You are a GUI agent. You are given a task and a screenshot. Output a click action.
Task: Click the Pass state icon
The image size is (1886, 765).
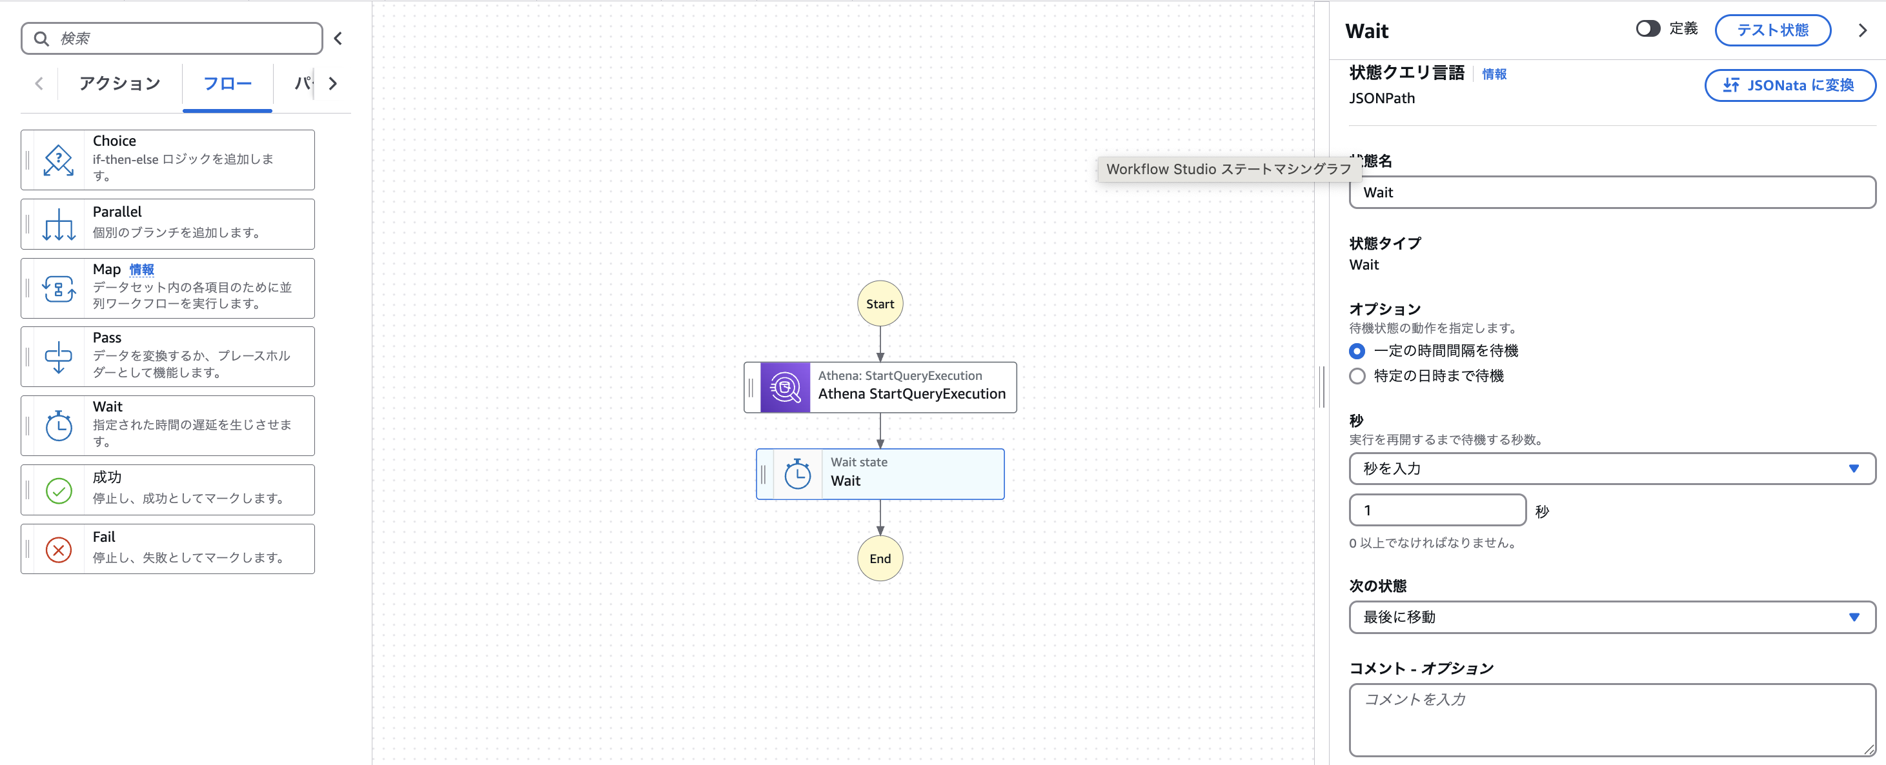point(59,357)
